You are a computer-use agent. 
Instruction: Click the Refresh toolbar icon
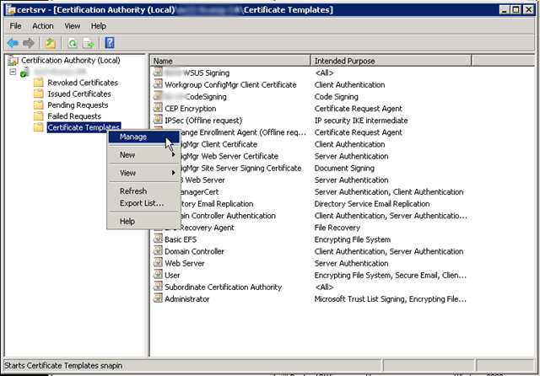tap(72, 42)
